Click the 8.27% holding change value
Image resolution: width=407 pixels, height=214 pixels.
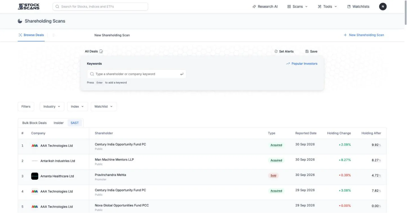point(345,160)
